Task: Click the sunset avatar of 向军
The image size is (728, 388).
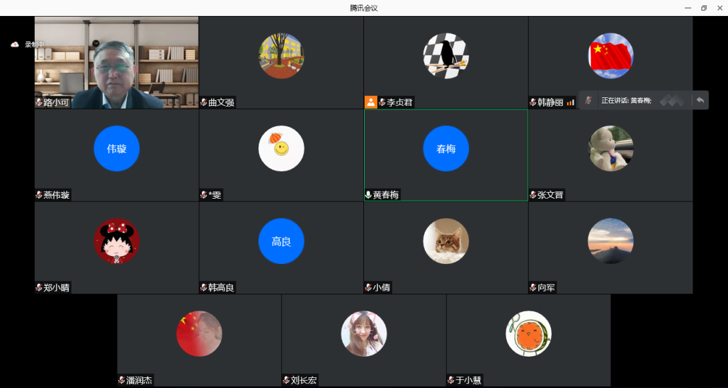Action: (x=610, y=241)
